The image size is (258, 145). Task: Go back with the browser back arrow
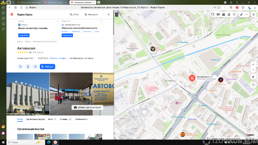pos(10,7)
